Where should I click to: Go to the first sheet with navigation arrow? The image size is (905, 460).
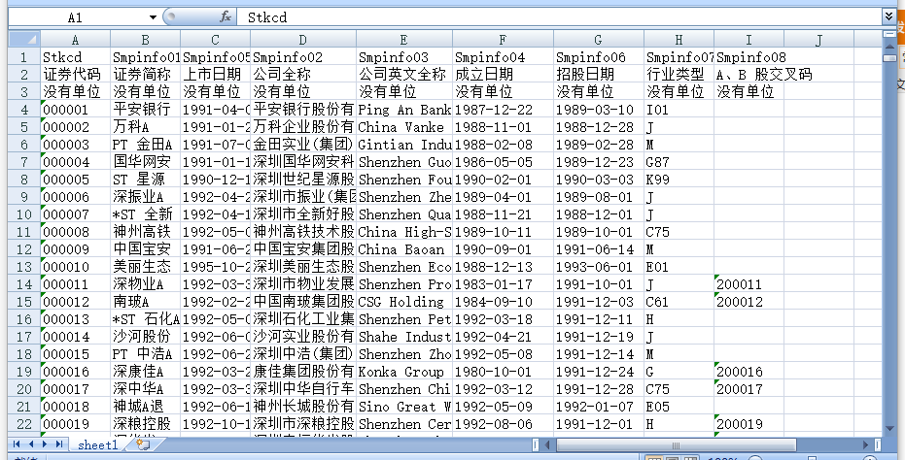pos(17,444)
